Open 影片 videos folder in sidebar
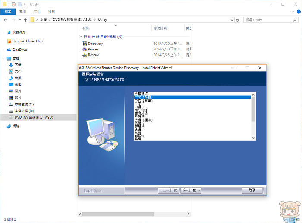 [18, 97]
